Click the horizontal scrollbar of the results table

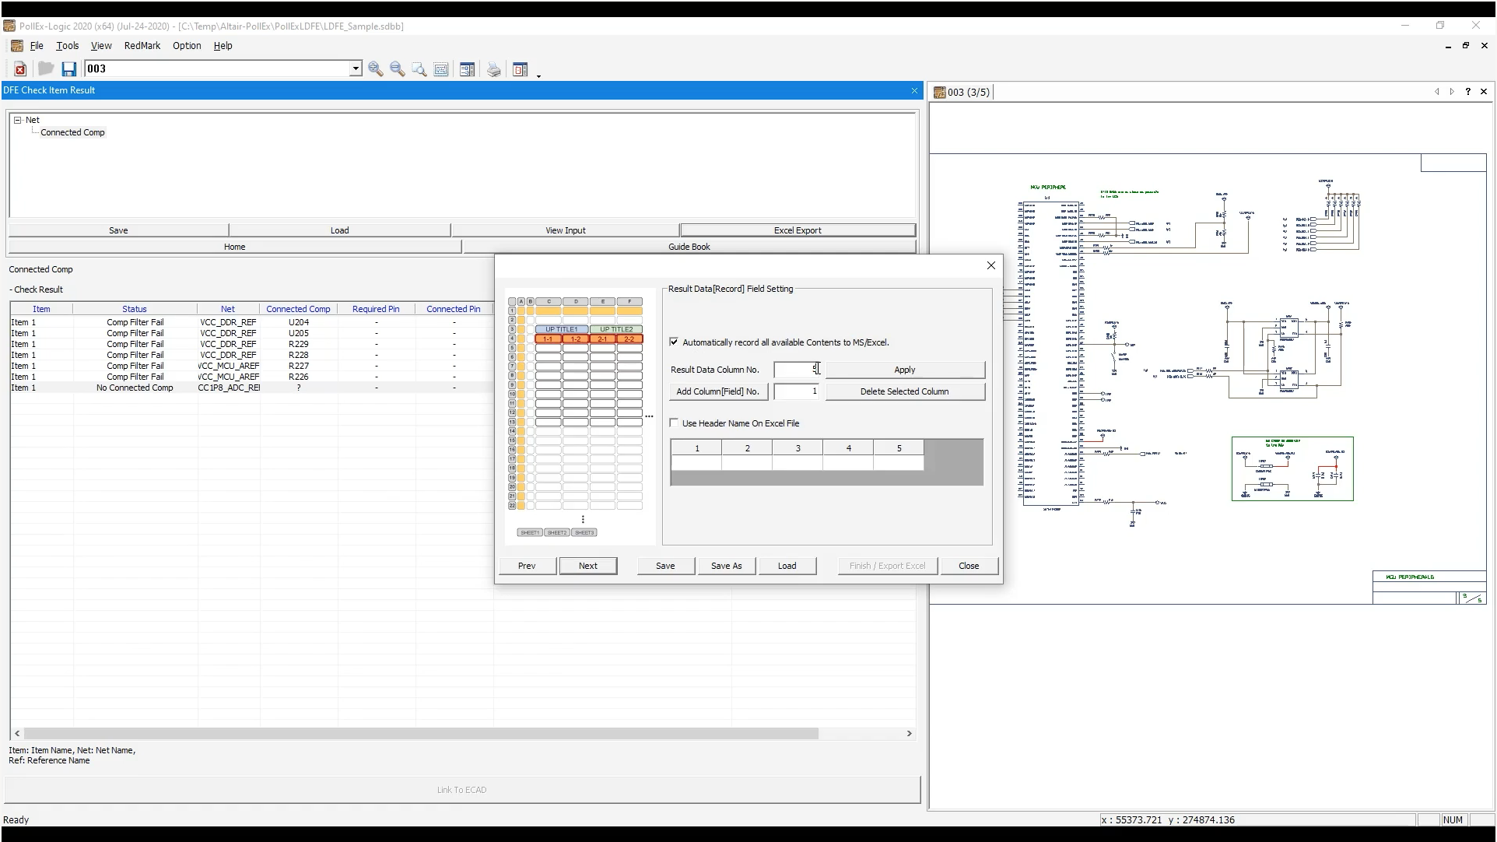tap(420, 734)
